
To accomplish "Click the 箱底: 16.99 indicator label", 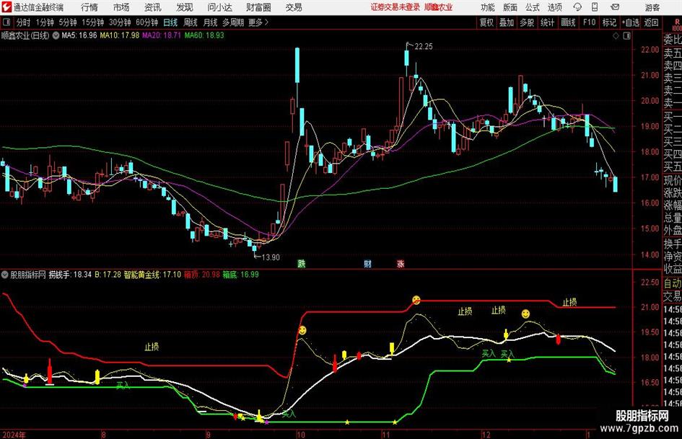I will coord(240,275).
